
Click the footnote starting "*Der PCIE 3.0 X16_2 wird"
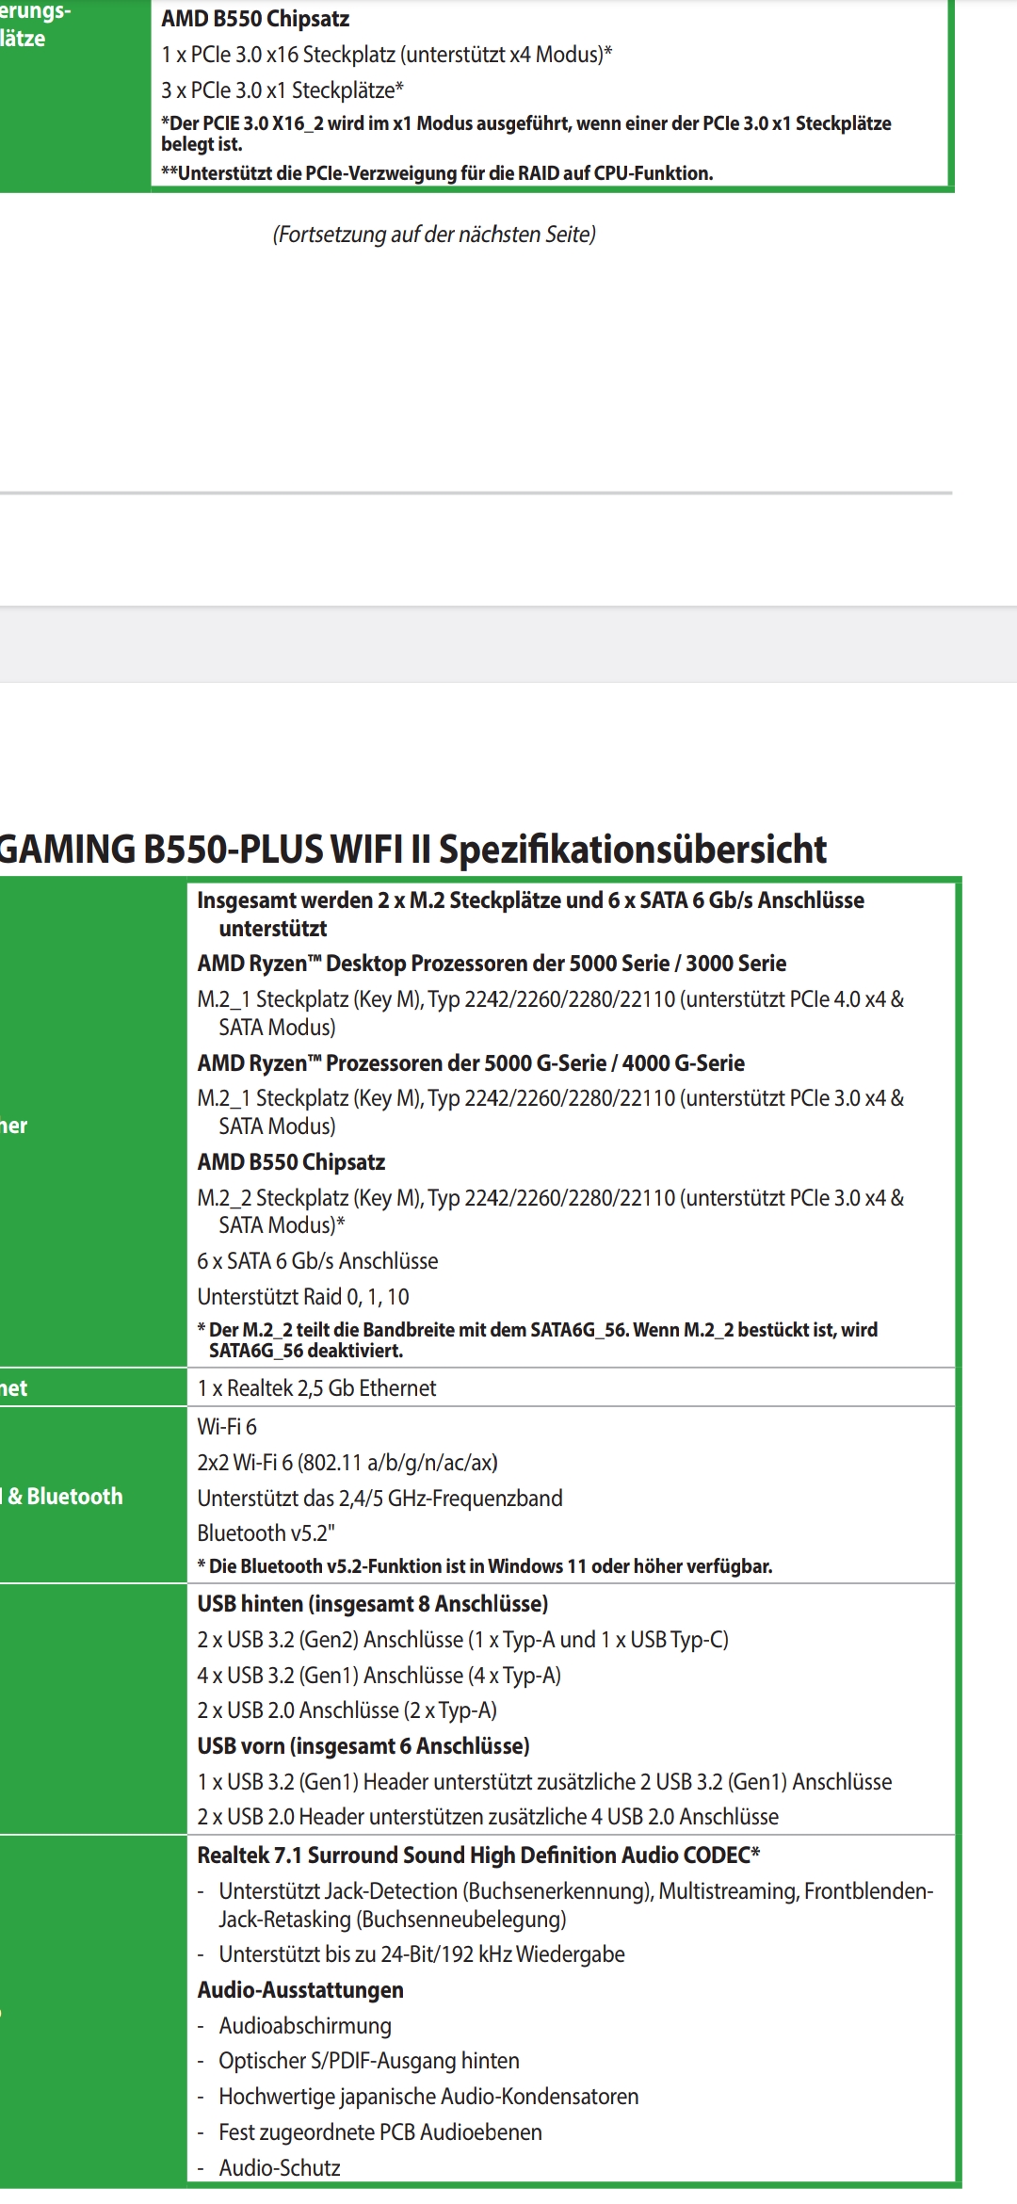tap(525, 133)
